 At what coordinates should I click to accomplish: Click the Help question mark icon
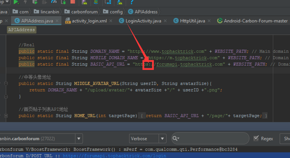pos(131,2)
